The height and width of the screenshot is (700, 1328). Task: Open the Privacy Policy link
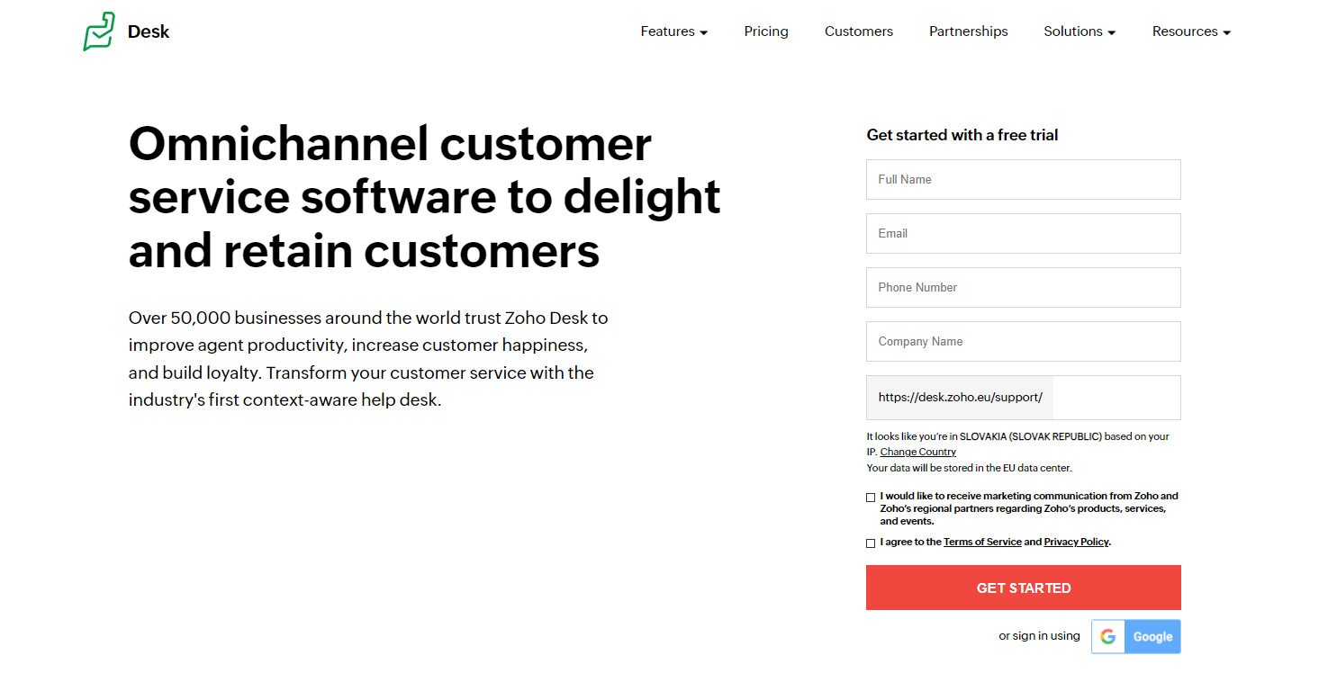(x=1076, y=542)
